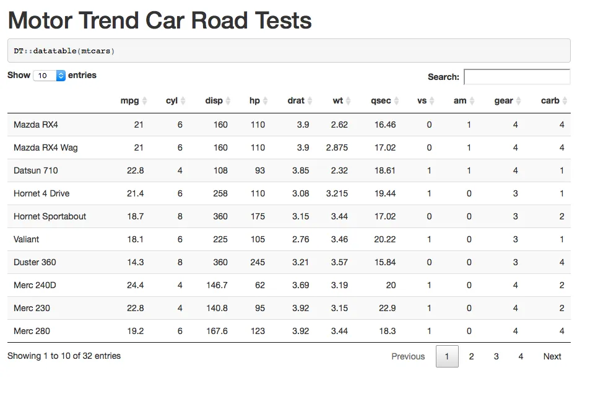The height and width of the screenshot is (414, 598).
Task: Sort table by mpg column arrows
Action: point(145,101)
